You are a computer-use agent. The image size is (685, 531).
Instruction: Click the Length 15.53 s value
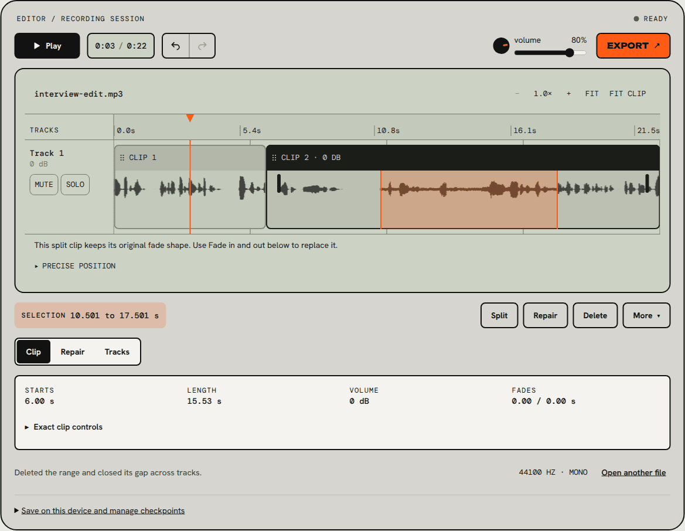coord(204,401)
